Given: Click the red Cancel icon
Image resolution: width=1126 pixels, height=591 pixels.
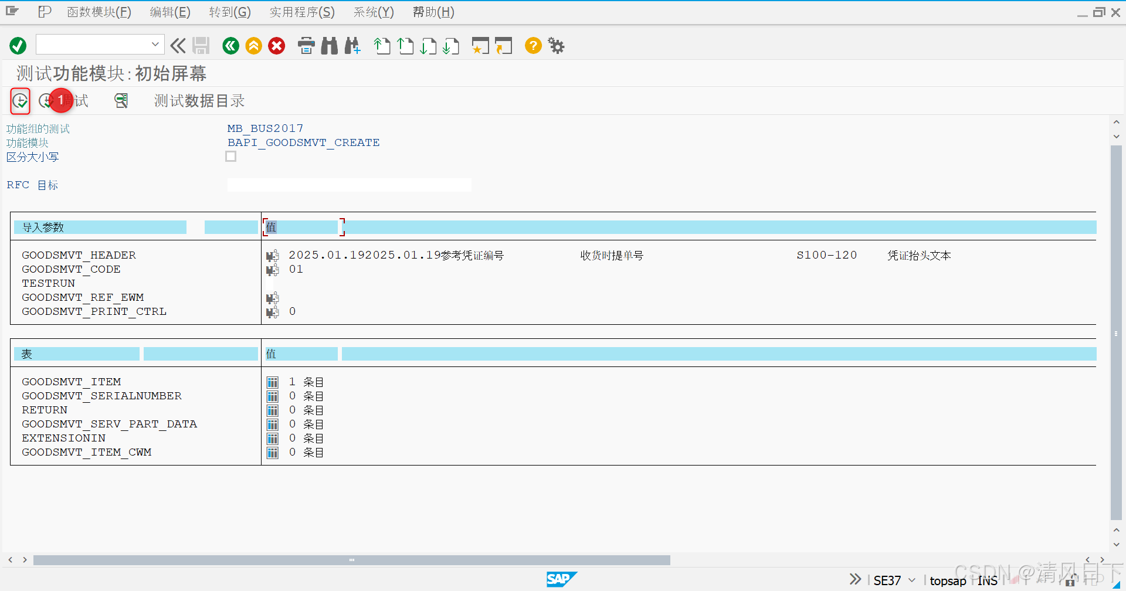Looking at the screenshot, I should pos(277,46).
